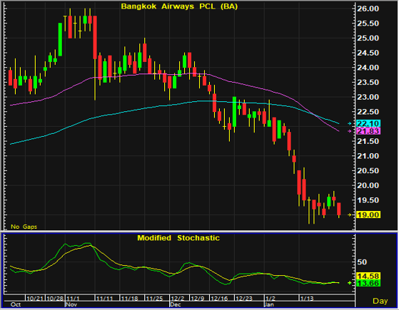Click the 50 level label on stochastic axis

point(362,262)
